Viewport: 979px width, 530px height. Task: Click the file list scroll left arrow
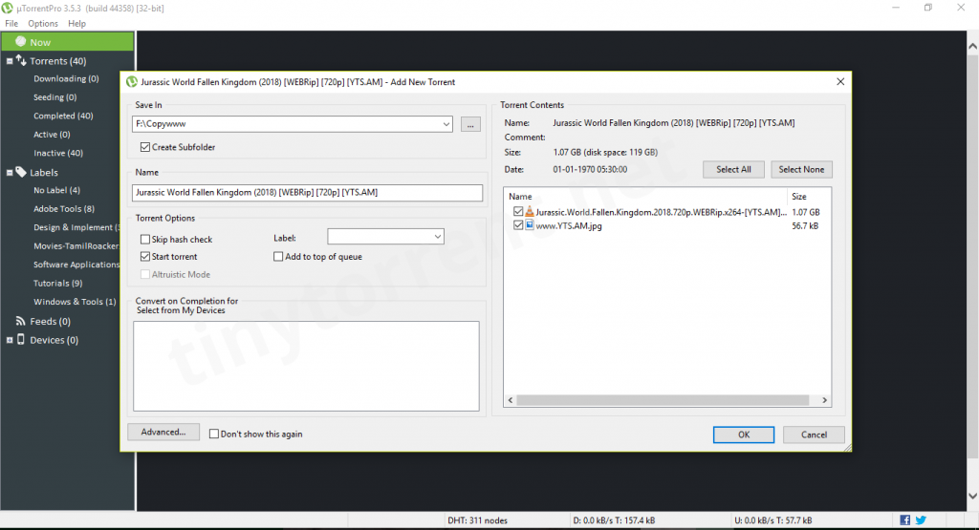click(x=511, y=400)
